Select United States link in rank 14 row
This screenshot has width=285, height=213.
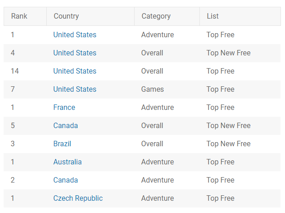click(75, 71)
